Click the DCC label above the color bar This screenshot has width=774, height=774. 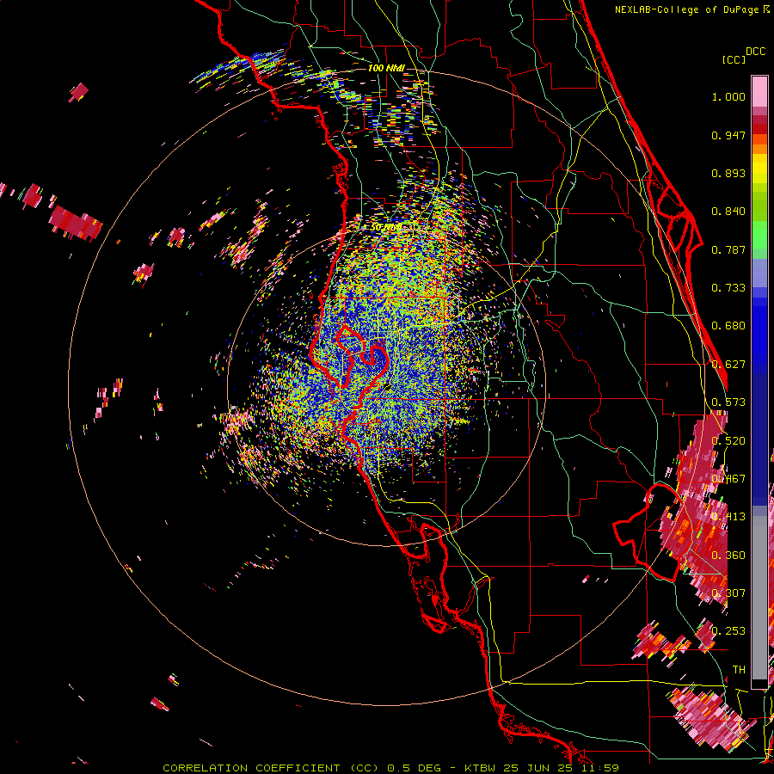pos(755,52)
